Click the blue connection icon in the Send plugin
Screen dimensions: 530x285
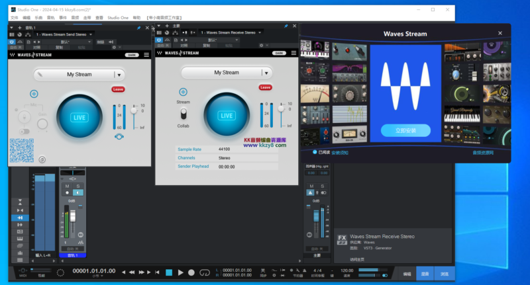[x=34, y=94]
